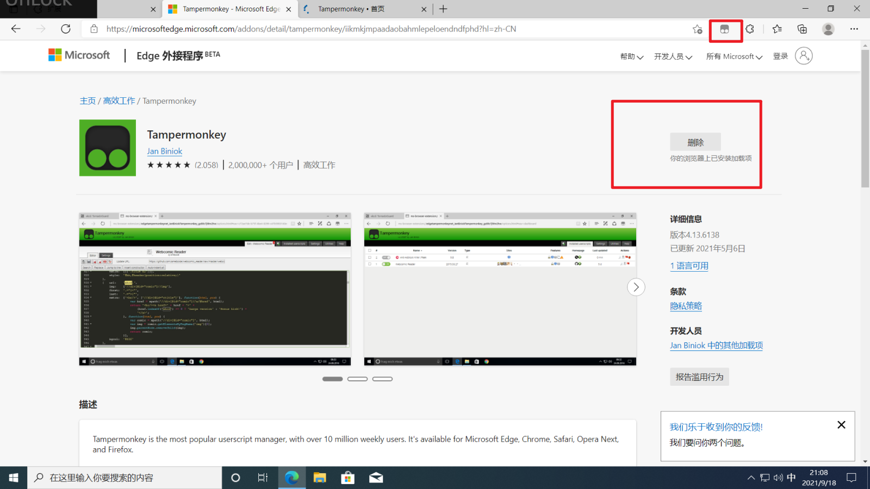Click the volume tray icon
The height and width of the screenshot is (489, 870).
[x=778, y=478]
